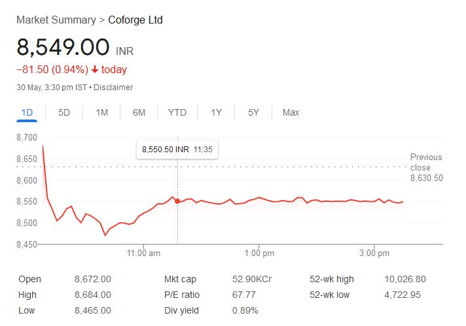Switch to the 5D chart tab
This screenshot has width=466, height=326.
[x=64, y=112]
